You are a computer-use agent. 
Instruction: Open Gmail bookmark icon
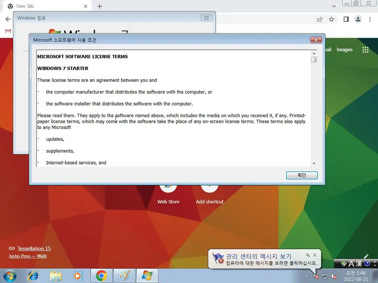point(8,31)
